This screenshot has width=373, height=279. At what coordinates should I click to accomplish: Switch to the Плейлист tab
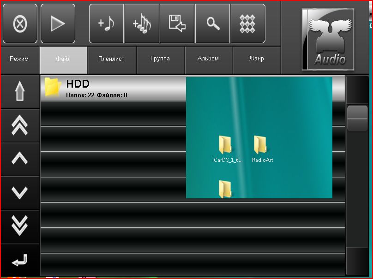point(111,59)
